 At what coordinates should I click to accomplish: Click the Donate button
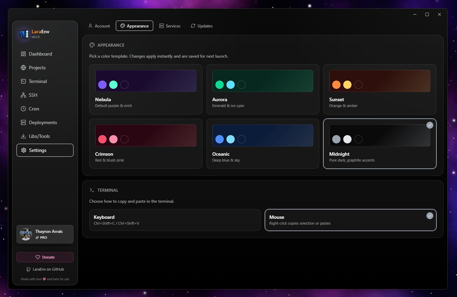click(x=45, y=257)
